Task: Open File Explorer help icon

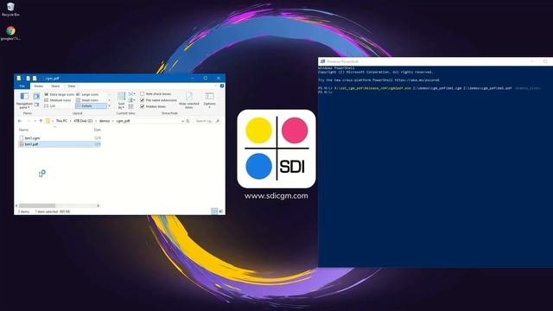Action: click(x=222, y=86)
